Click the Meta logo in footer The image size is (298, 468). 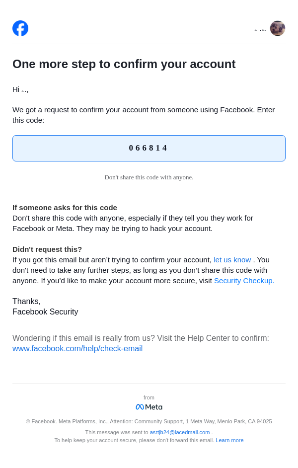pos(149,407)
